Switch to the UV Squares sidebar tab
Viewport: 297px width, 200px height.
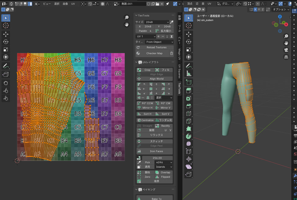(179, 72)
